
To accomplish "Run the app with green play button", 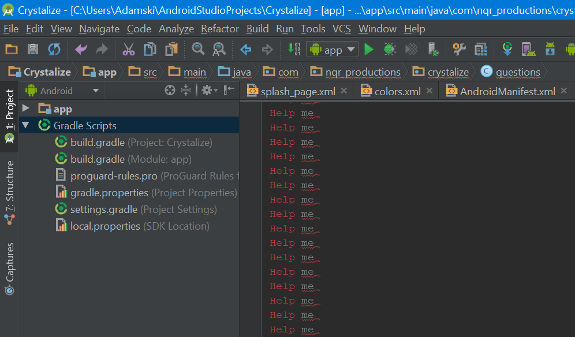I will point(369,50).
